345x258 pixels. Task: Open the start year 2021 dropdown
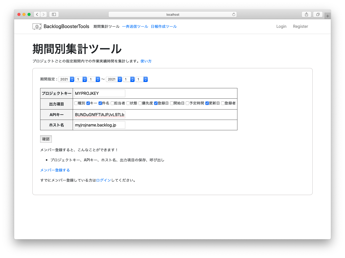[66, 79]
